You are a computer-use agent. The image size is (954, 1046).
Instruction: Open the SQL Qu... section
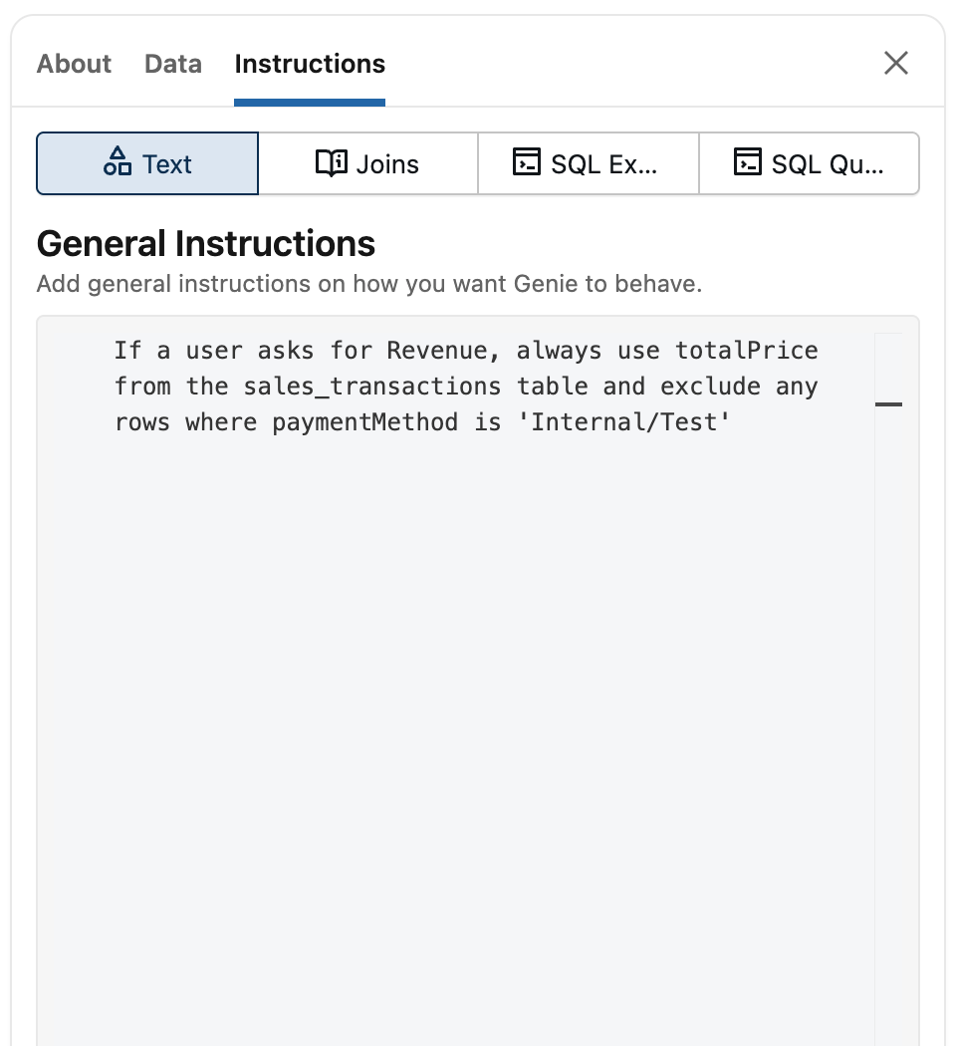809,162
